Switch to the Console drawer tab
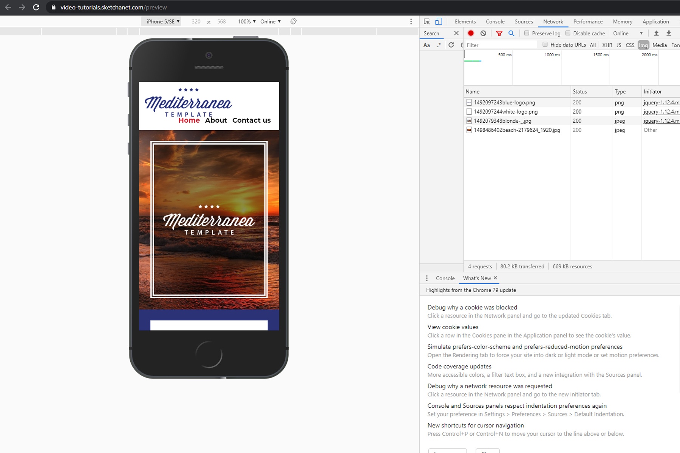The height and width of the screenshot is (453, 680). point(445,278)
